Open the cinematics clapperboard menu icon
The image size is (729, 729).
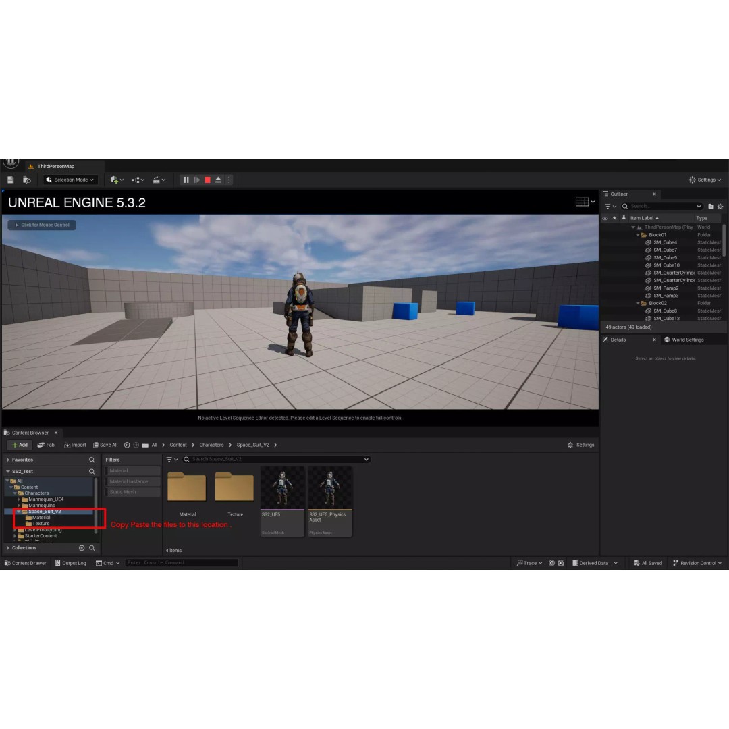159,180
